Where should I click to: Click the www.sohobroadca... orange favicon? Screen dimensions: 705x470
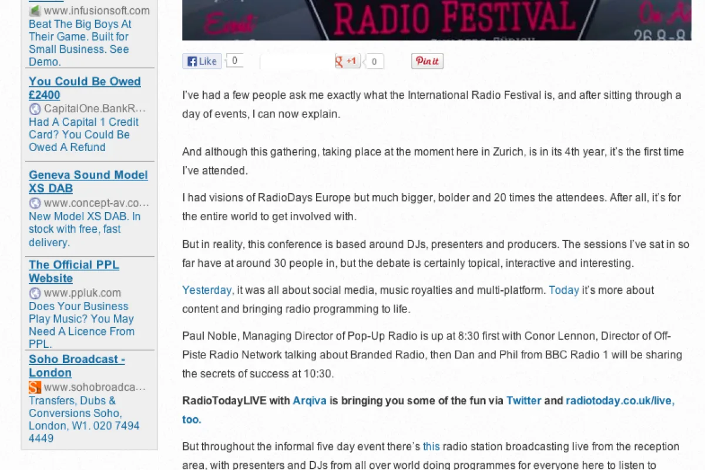[x=35, y=387]
